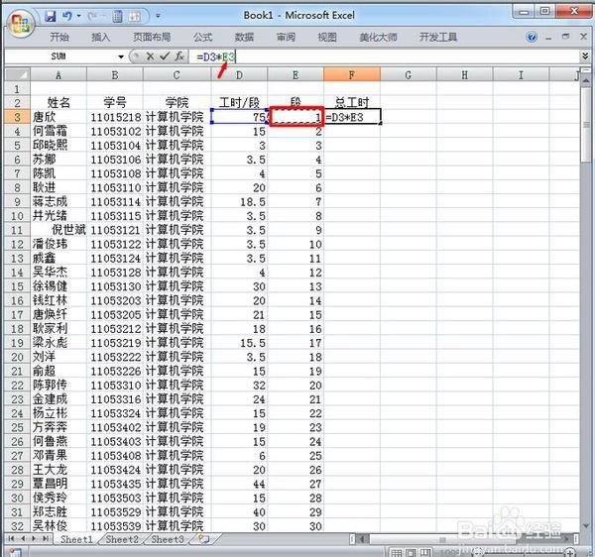Open Excel help question mark icon
The height and width of the screenshot is (557, 595).
532,37
